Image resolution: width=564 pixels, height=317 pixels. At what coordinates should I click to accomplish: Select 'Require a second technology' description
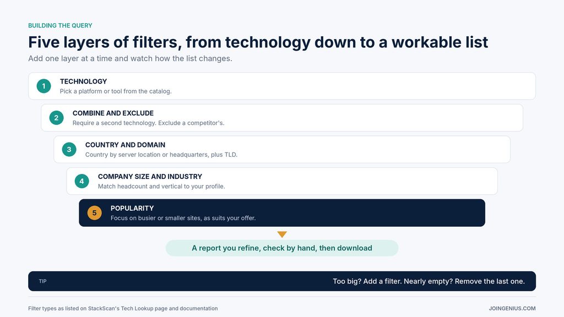tap(149, 123)
